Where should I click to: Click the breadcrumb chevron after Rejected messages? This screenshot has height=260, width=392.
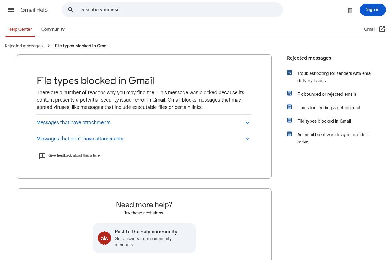tap(49, 46)
